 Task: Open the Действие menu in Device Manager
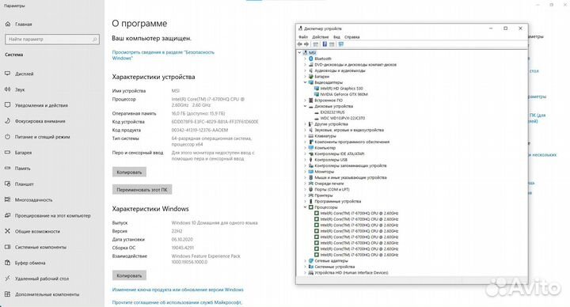click(x=321, y=37)
